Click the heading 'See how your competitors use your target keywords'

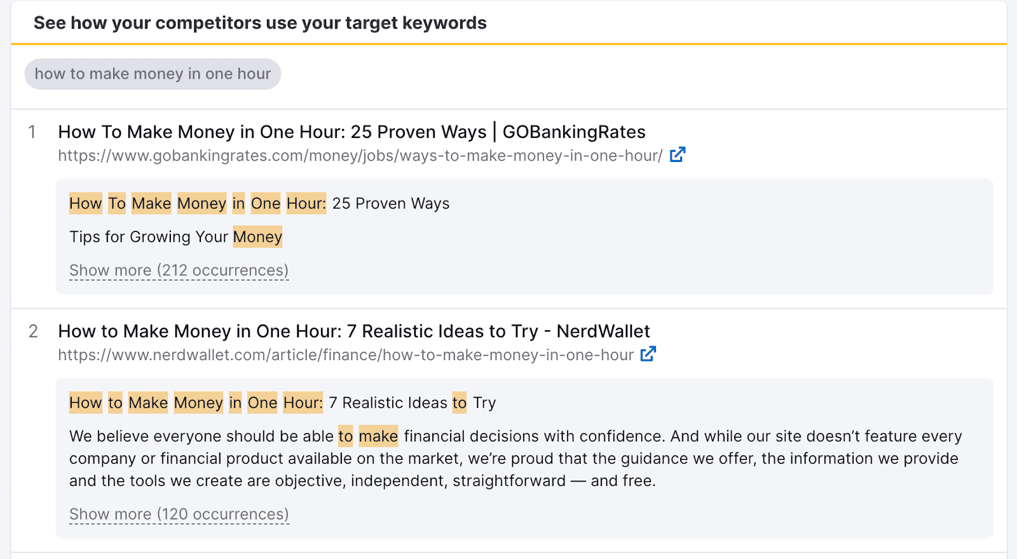[261, 23]
